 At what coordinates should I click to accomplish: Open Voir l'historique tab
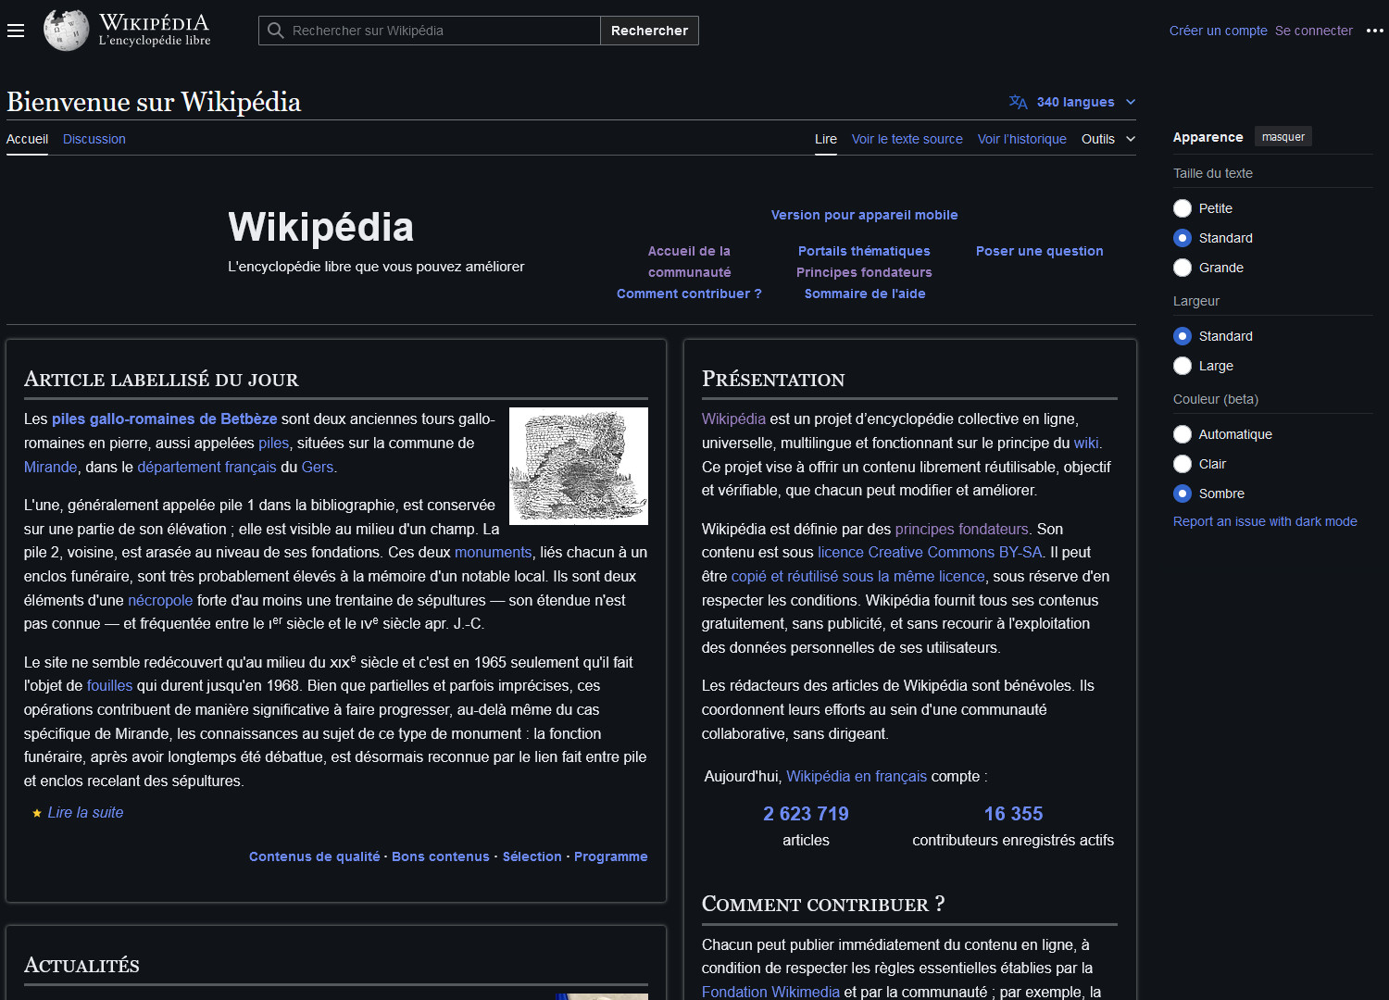point(1022,139)
